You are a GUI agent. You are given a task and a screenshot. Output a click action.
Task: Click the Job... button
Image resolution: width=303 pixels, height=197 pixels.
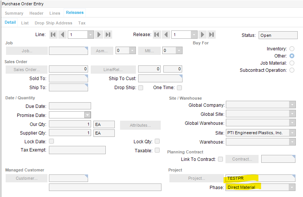click(27, 51)
